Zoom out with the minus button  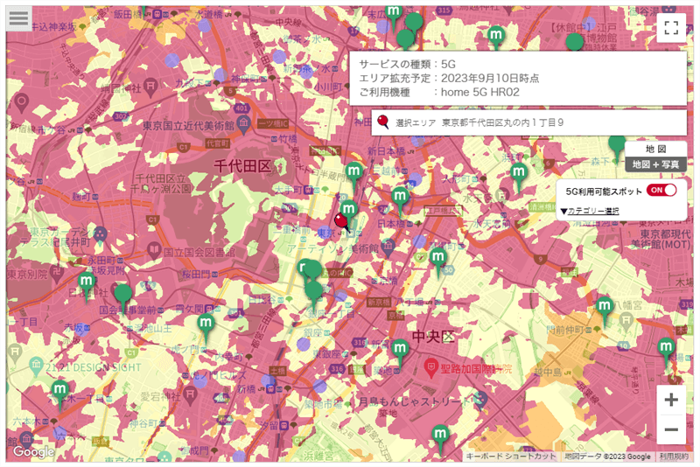point(671,429)
